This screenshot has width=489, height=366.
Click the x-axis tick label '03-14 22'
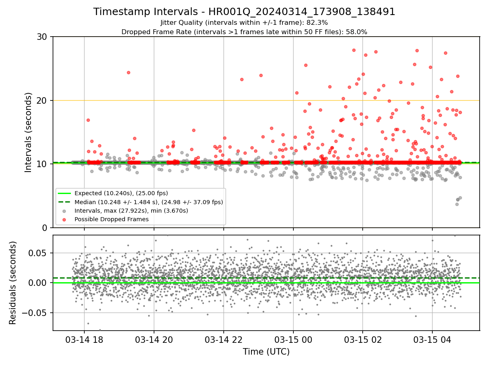[223, 339]
